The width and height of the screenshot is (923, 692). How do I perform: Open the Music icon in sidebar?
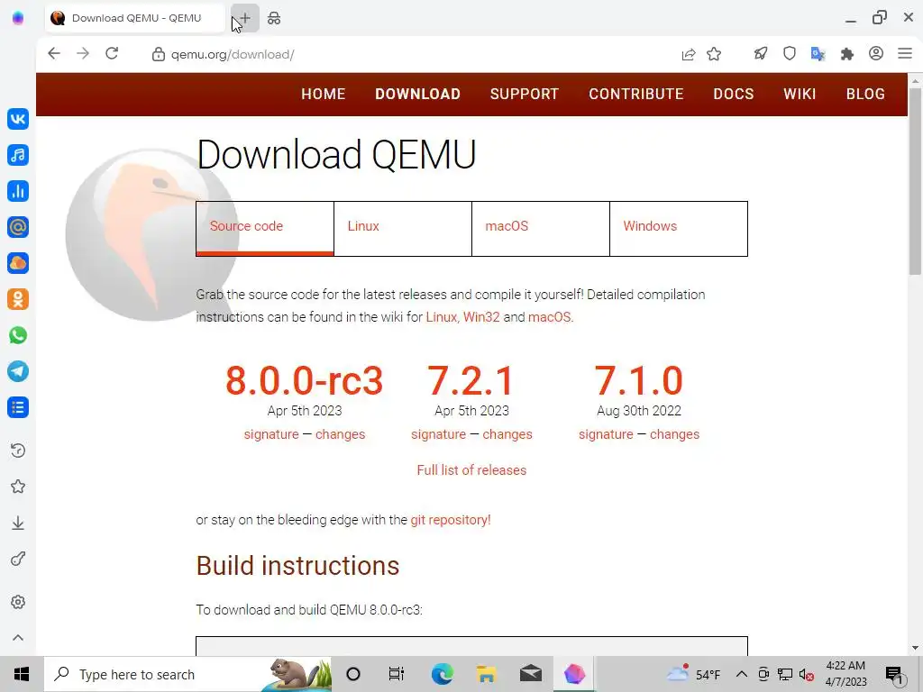18,155
